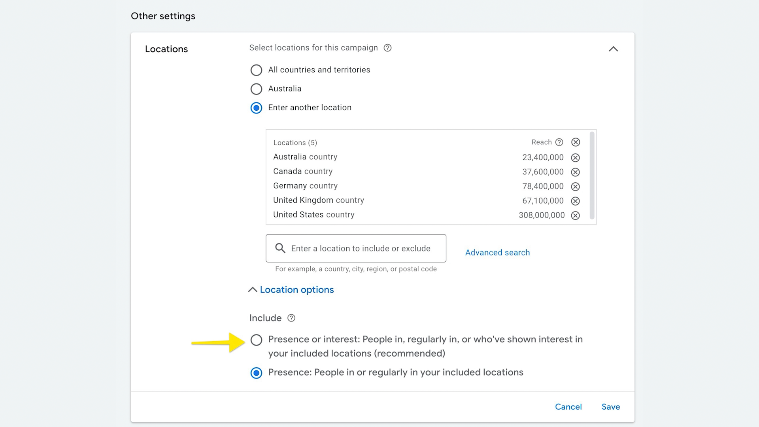Cancel the location changes
This screenshot has height=427, width=759.
(x=568, y=407)
